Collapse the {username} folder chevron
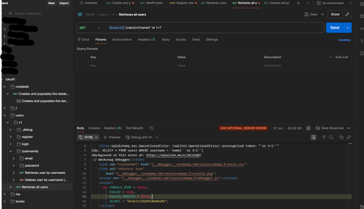 (x=11, y=151)
